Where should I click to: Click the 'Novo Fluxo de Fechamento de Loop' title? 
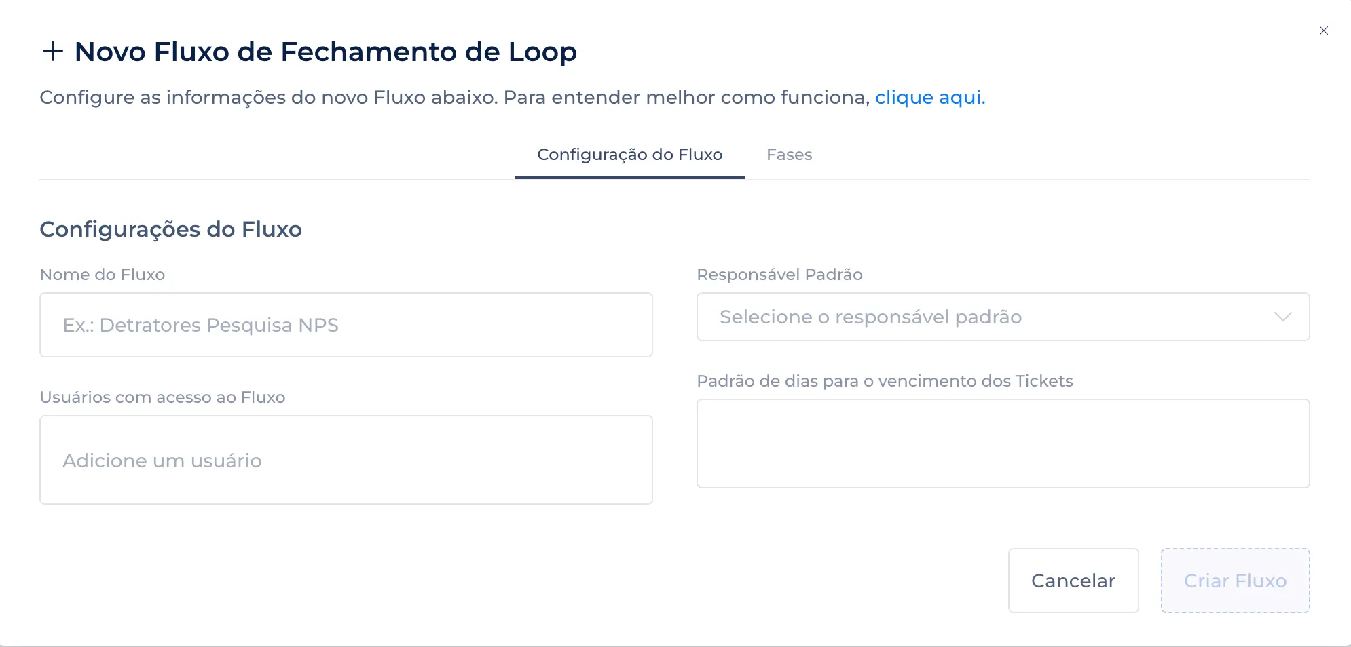point(325,52)
